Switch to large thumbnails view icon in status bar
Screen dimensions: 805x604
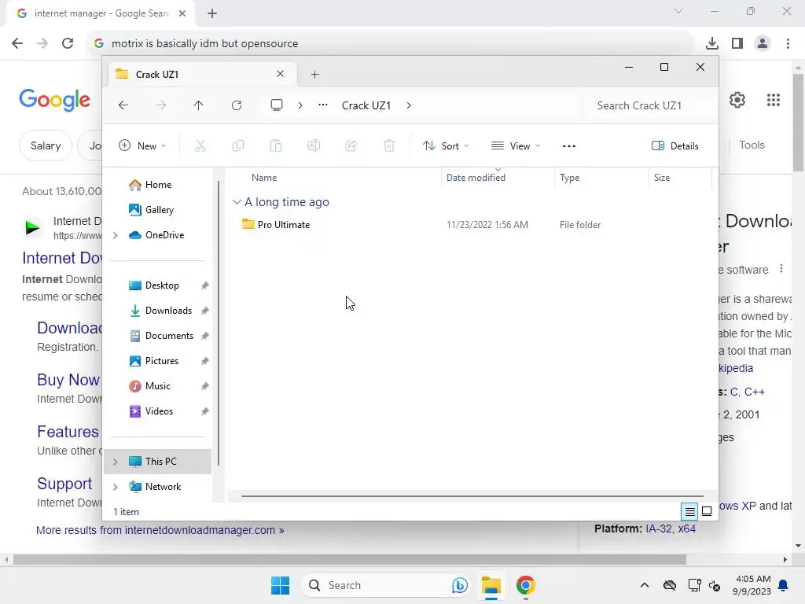(x=707, y=511)
